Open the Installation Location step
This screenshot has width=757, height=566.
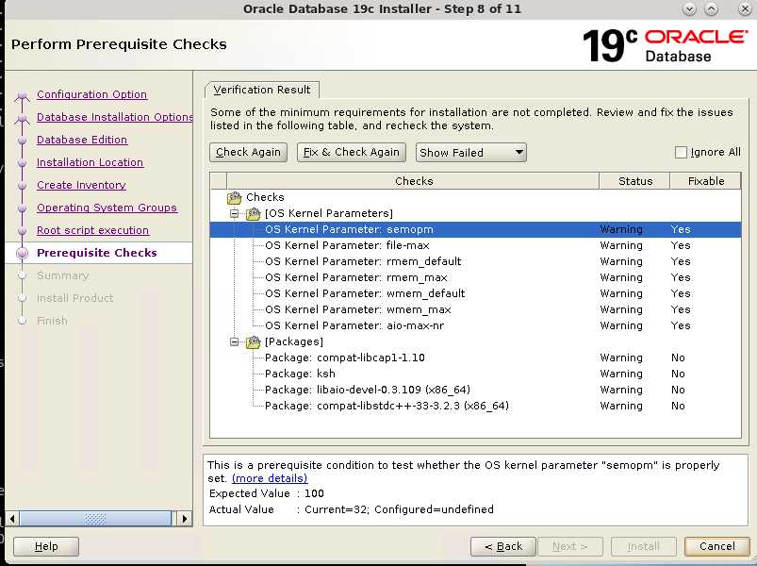90,163
